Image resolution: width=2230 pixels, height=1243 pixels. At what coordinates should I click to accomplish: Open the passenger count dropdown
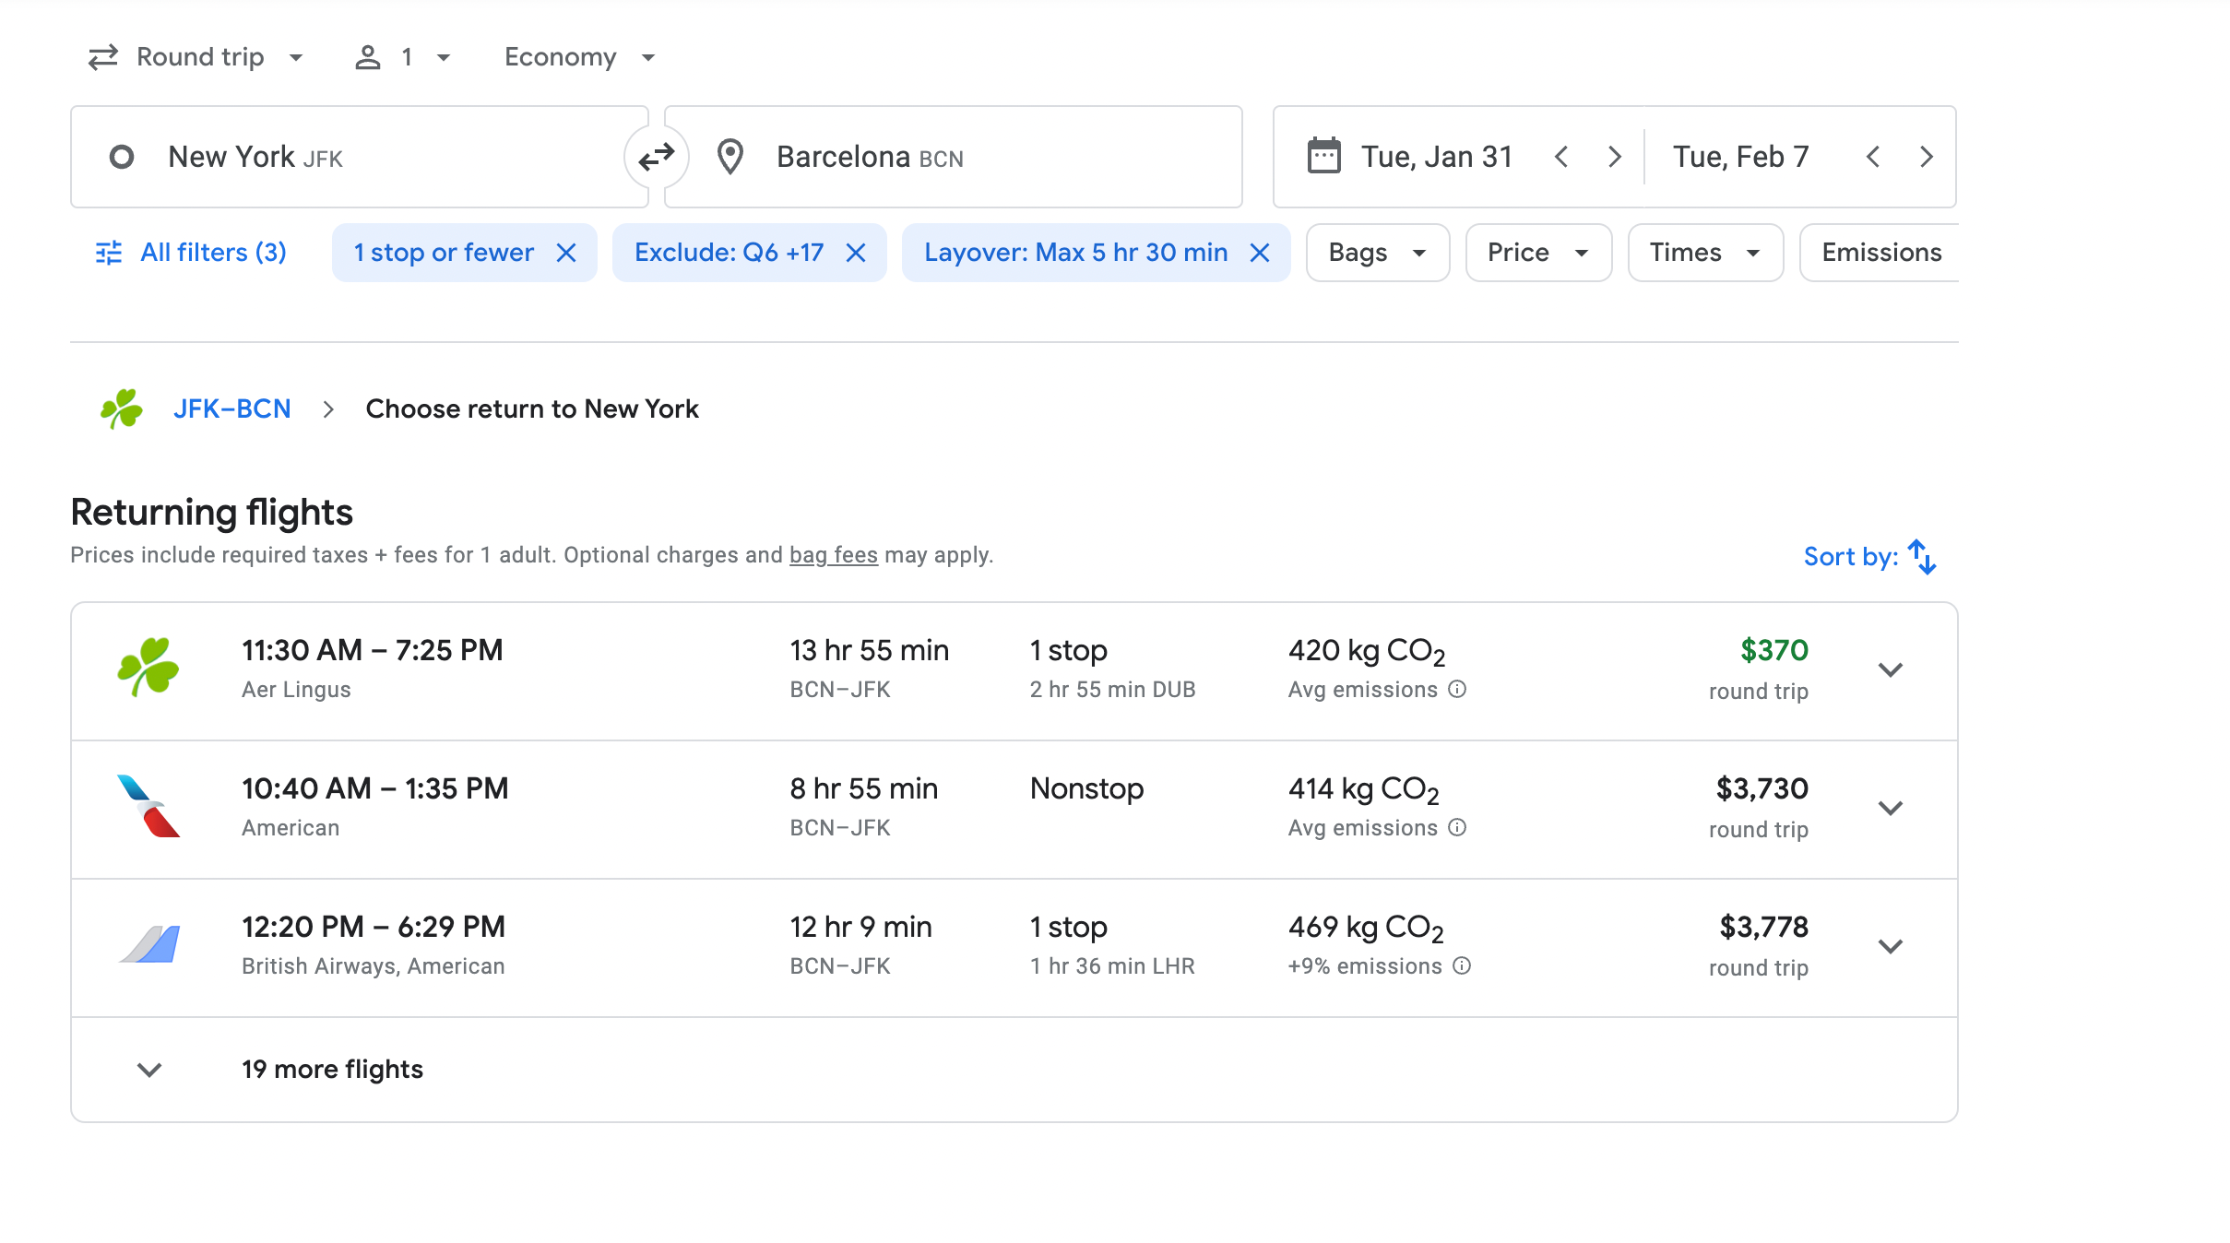403,57
